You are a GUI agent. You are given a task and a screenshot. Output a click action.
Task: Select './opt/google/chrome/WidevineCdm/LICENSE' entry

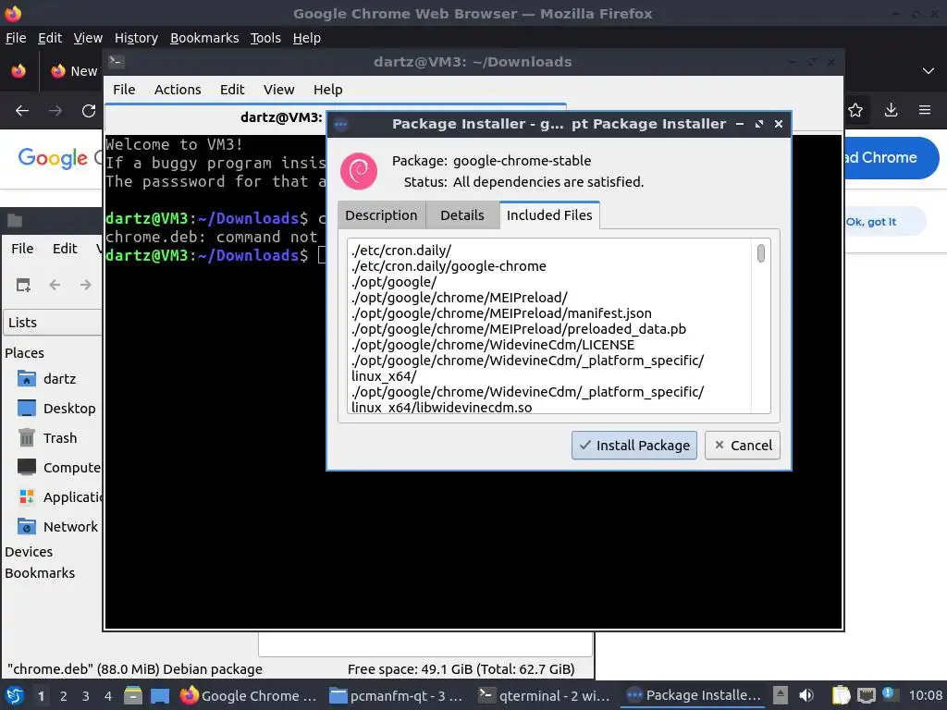click(x=493, y=345)
